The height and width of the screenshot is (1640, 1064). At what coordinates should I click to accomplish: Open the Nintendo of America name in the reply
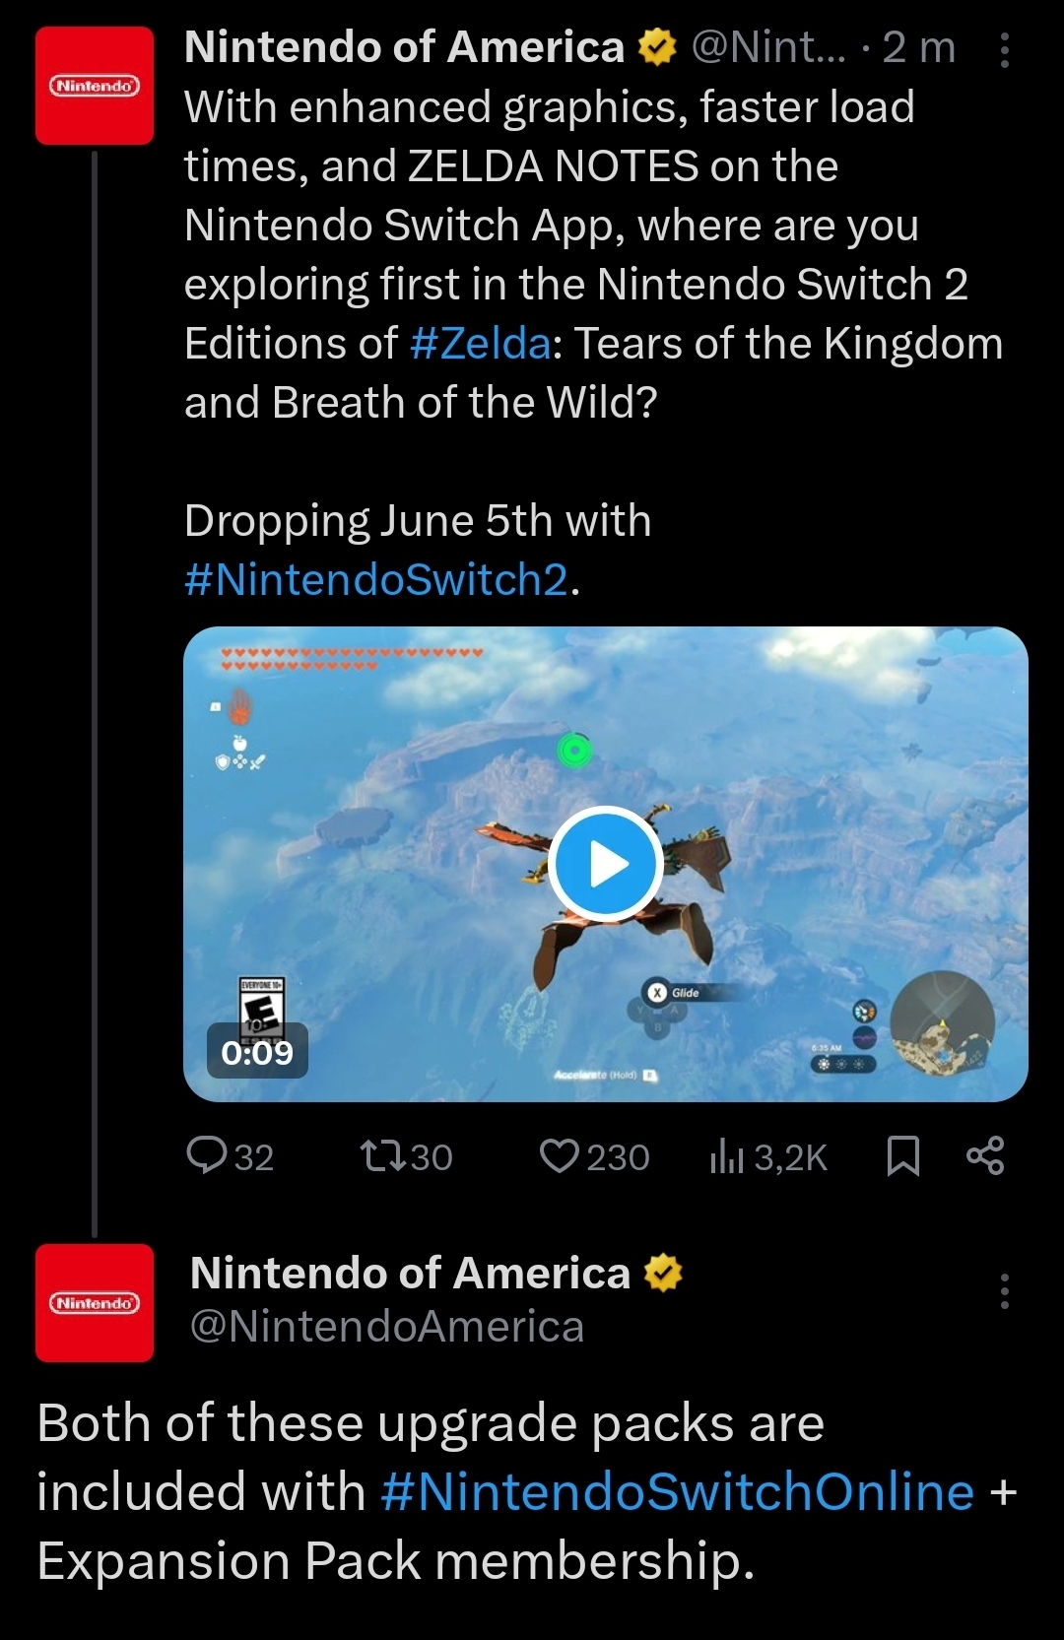tap(410, 1273)
